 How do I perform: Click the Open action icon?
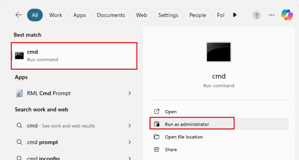click(157, 112)
